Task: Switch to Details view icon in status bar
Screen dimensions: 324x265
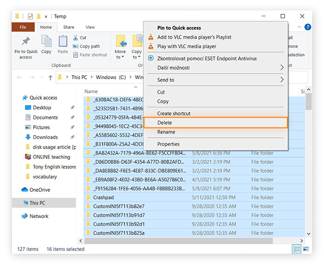Action: pyautogui.click(x=297, y=249)
